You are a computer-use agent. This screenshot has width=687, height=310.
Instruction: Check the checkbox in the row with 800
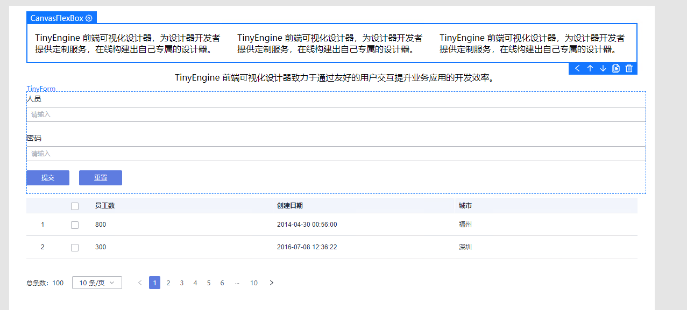click(75, 225)
